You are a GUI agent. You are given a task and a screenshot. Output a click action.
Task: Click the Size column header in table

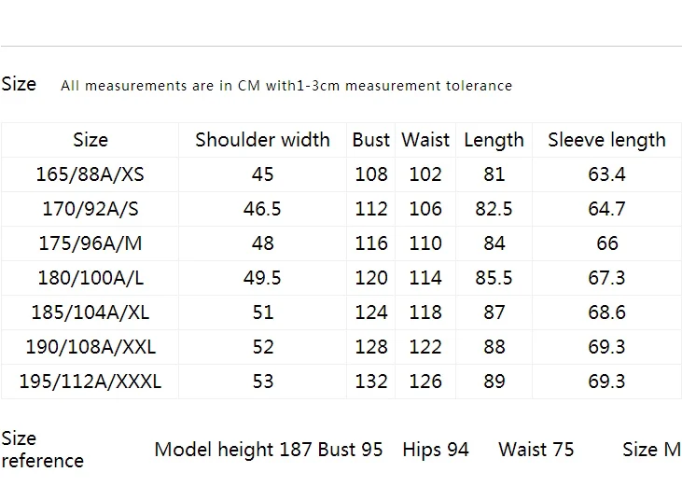(90, 140)
